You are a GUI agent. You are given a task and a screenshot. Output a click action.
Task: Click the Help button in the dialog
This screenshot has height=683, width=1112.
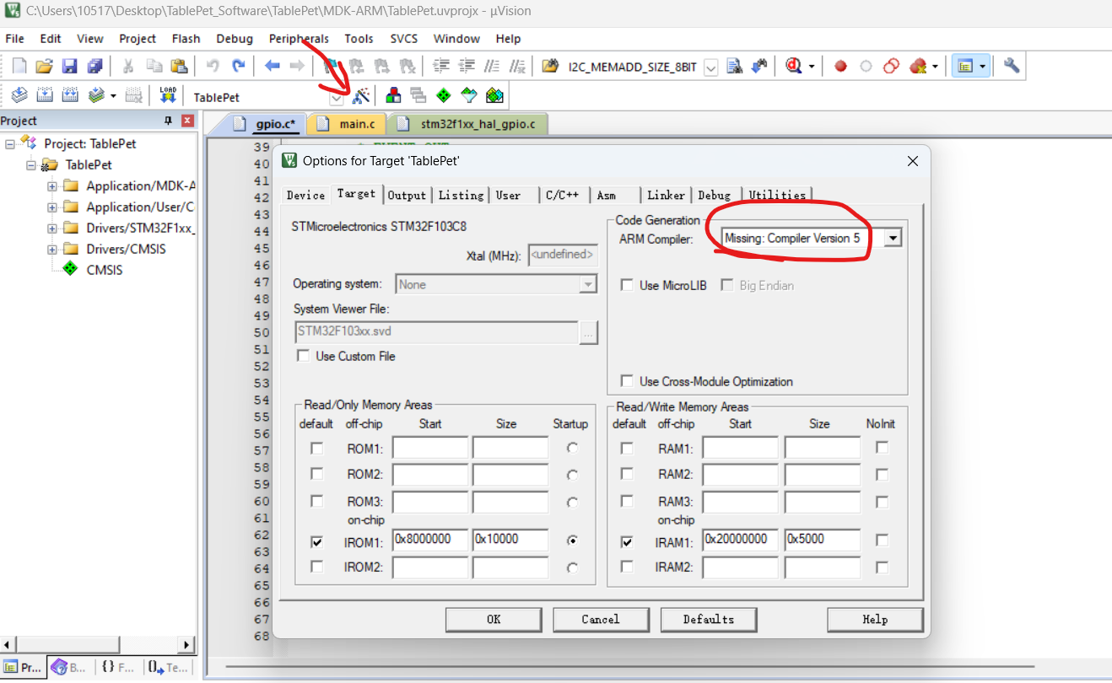pos(875,619)
